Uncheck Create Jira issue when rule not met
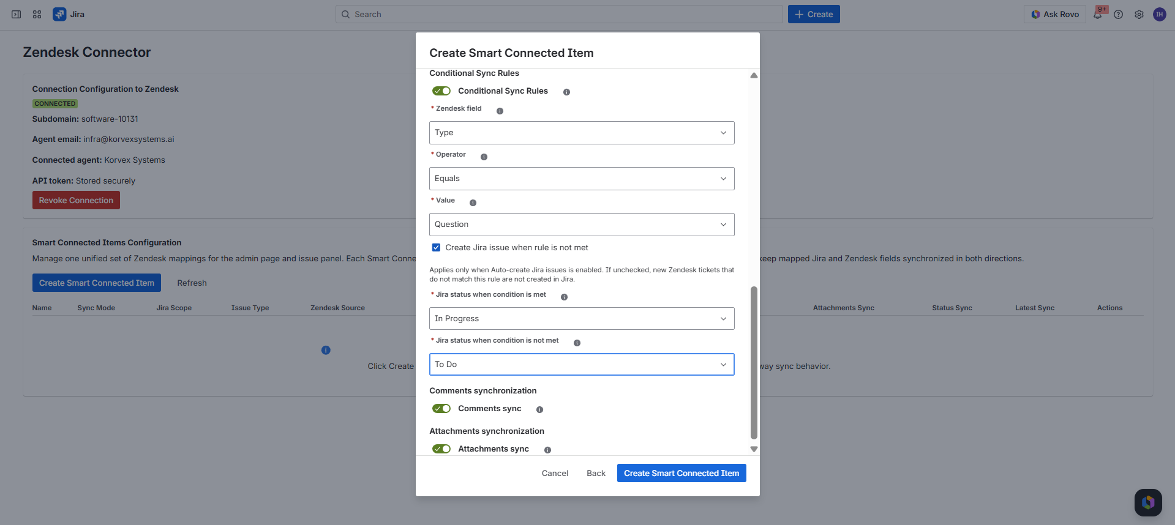Screen dimensions: 1175x525 [x=436, y=247]
